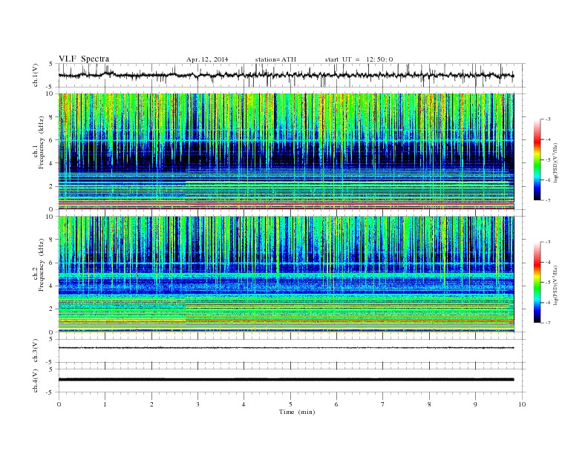Image resolution: width=588 pixels, height=454 pixels.
Task: Click the '8' kHz tick of ch.1 spectrogram
Action: 51,117
